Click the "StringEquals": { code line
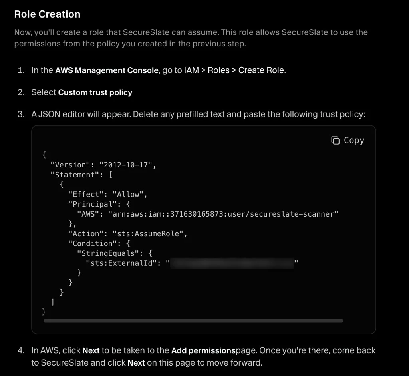 [x=114, y=253]
